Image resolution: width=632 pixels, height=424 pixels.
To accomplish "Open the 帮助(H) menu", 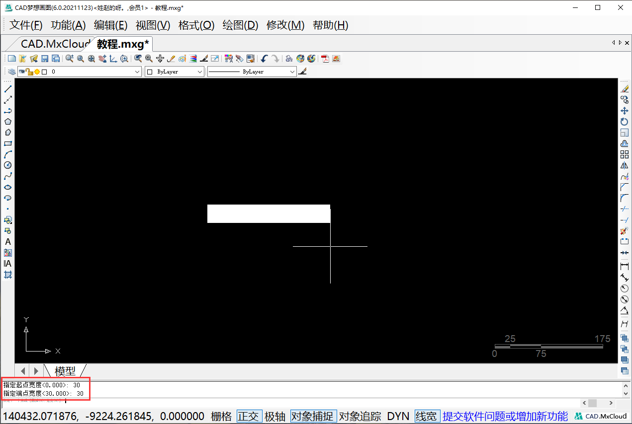I will point(331,25).
